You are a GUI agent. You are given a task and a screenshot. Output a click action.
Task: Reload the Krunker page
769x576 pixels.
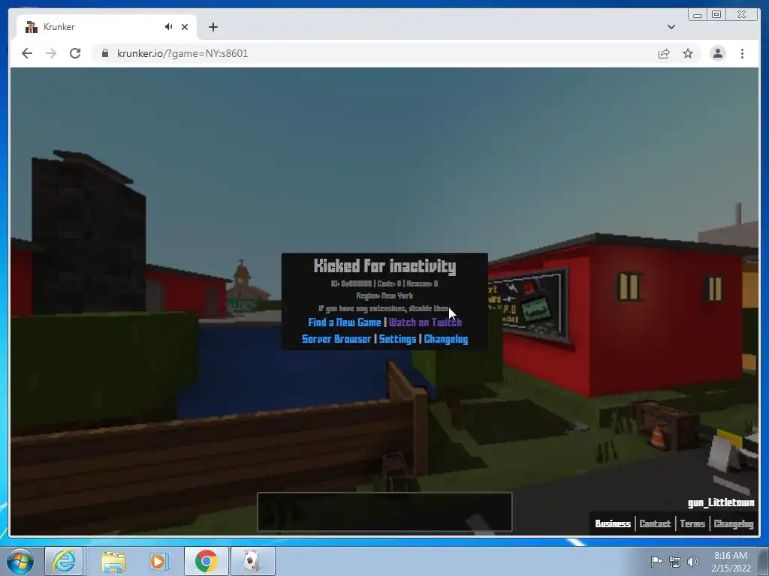[75, 53]
